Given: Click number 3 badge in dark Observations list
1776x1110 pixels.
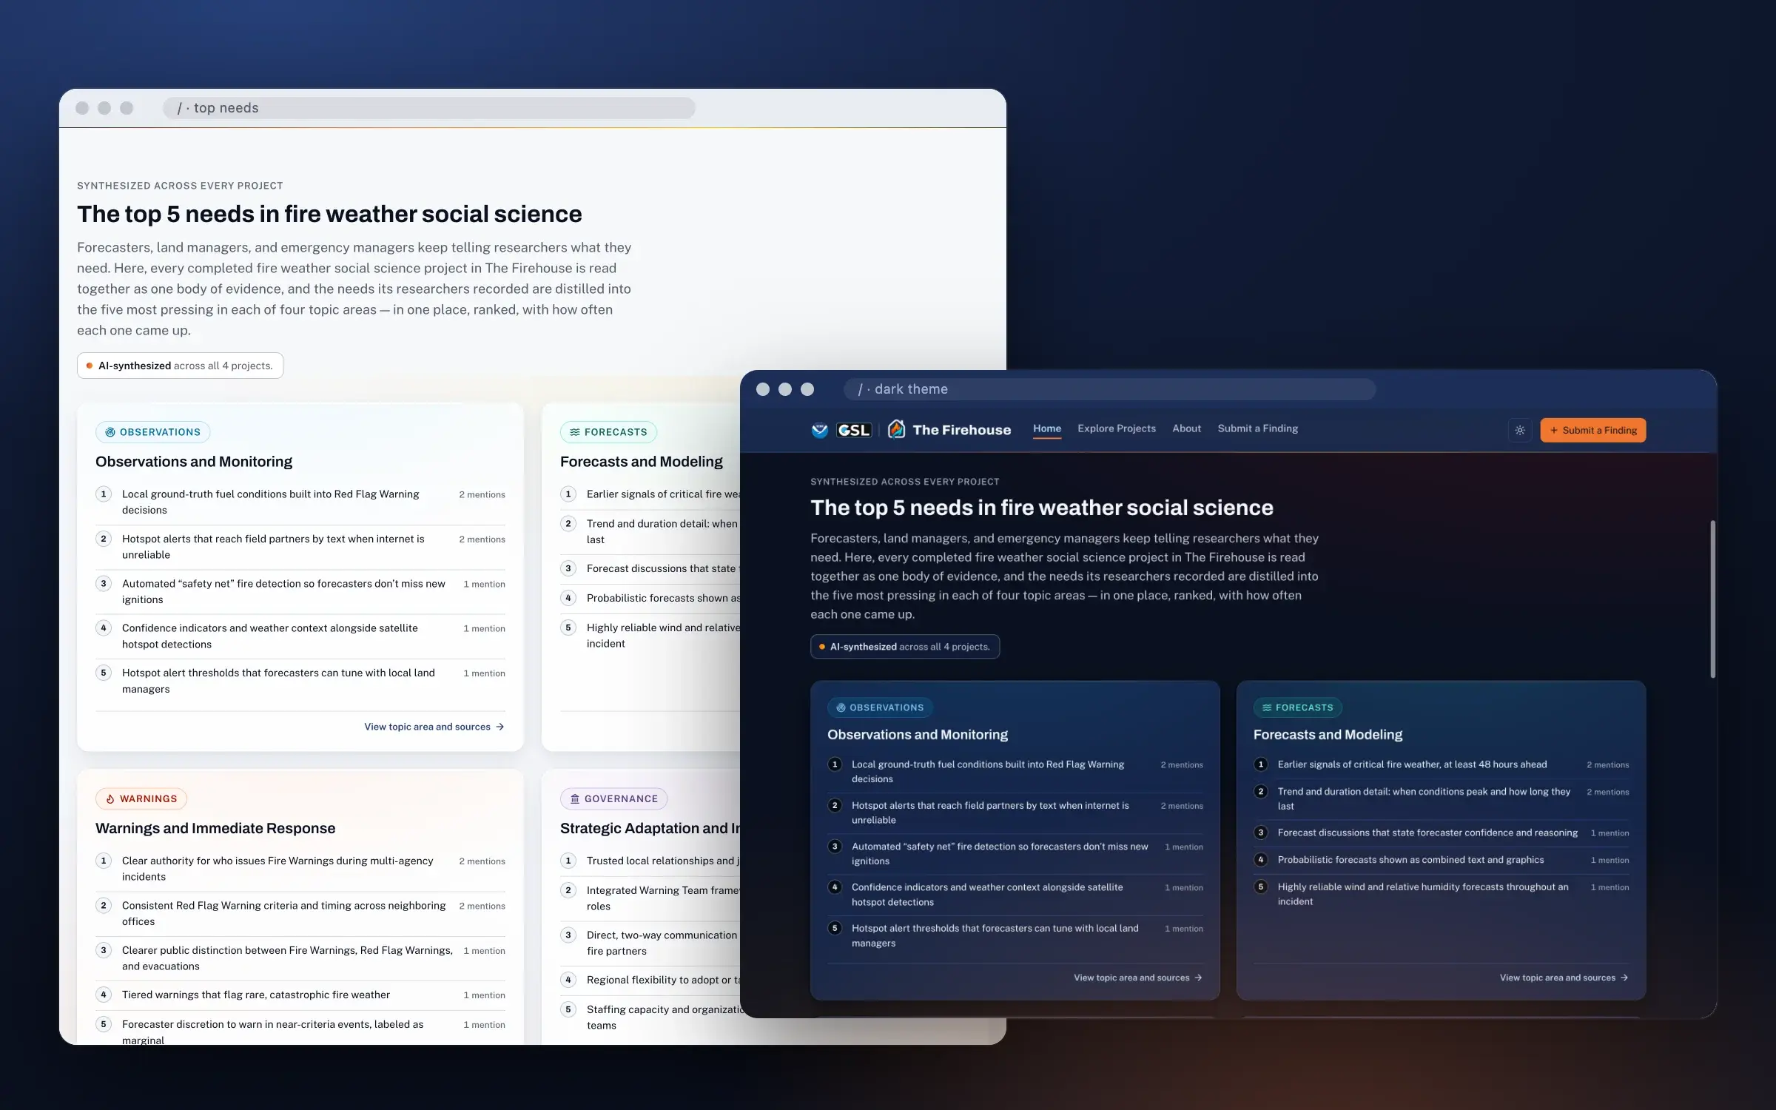Looking at the screenshot, I should point(835,847).
